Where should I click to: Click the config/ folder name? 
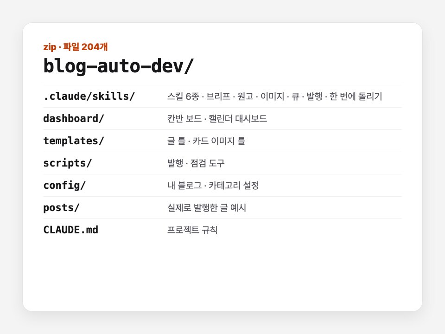coord(64,186)
